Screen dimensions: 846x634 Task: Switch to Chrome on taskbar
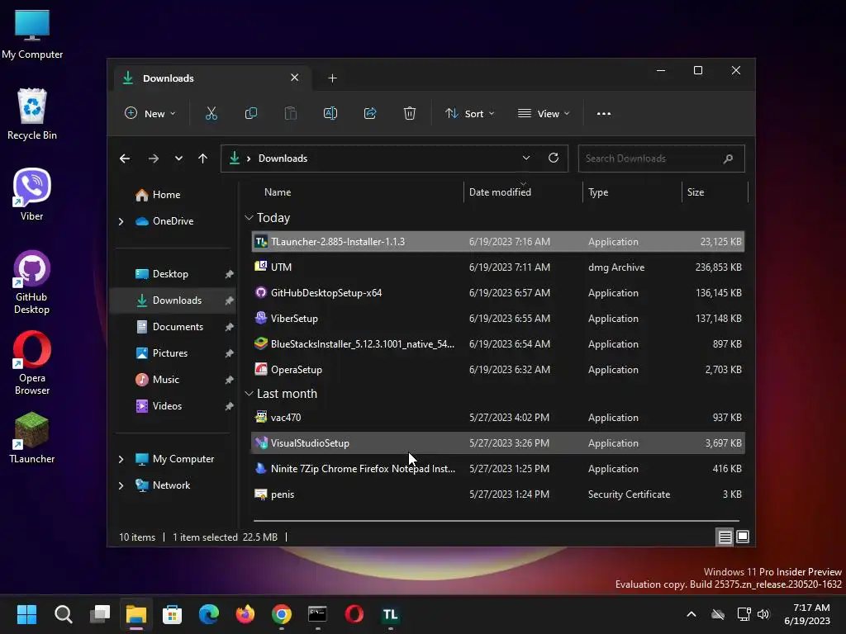[x=282, y=614]
